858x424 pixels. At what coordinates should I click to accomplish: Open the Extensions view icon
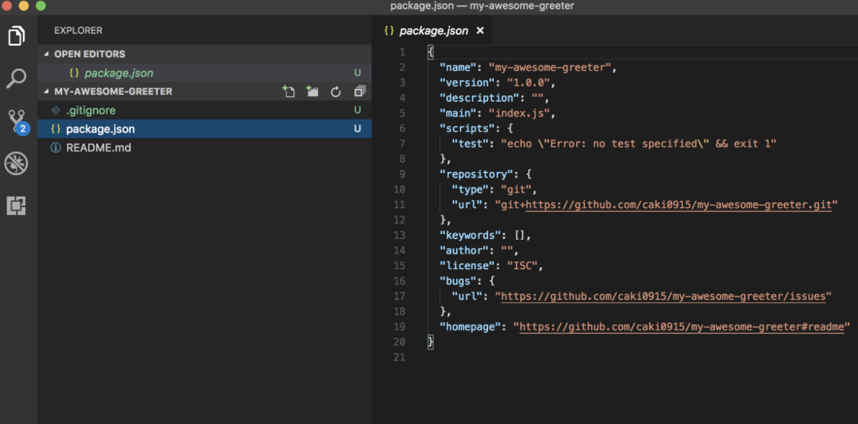click(16, 206)
